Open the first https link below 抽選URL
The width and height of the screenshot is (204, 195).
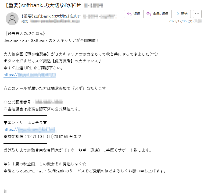click(x=30, y=75)
